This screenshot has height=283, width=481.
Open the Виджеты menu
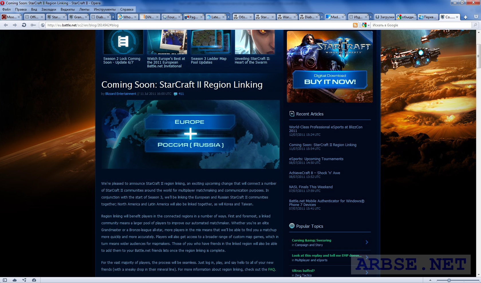tap(68, 9)
